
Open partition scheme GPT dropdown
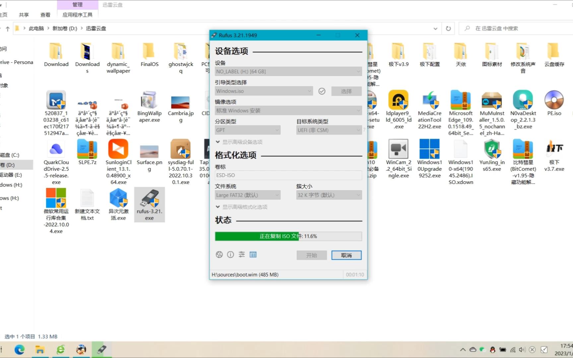coord(247,130)
